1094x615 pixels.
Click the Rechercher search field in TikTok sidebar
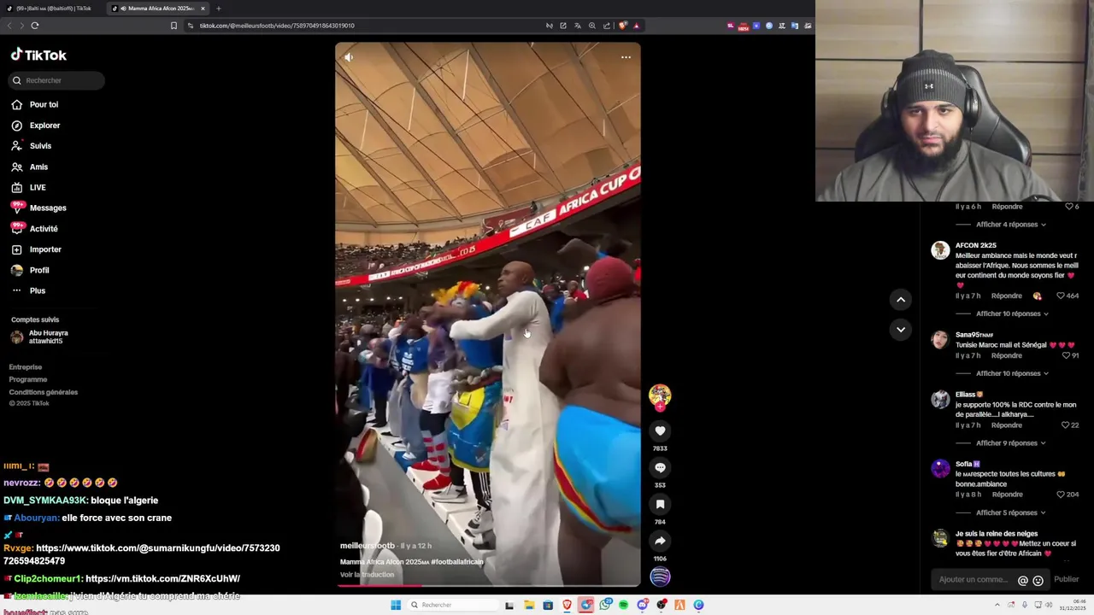click(56, 80)
